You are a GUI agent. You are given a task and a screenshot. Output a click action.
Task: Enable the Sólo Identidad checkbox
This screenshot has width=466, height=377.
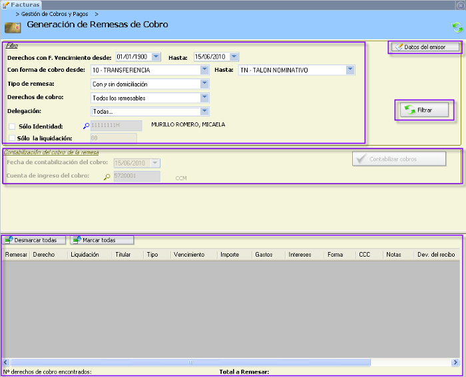pos(12,126)
